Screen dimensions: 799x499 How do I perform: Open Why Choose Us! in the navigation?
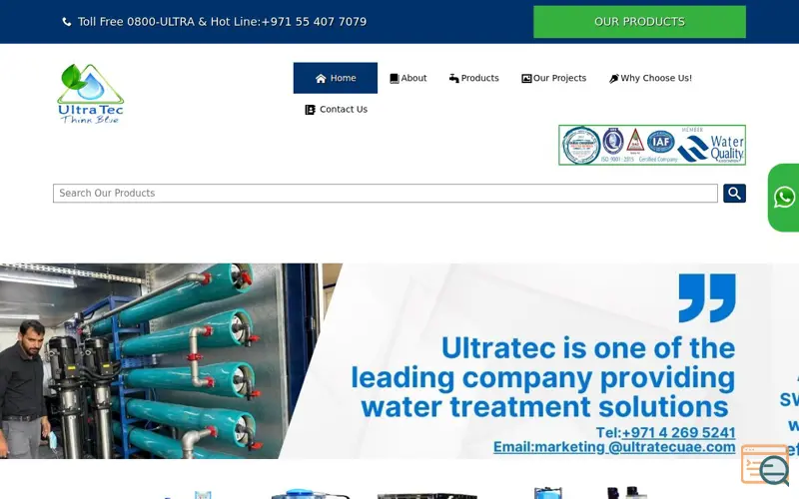[650, 78]
